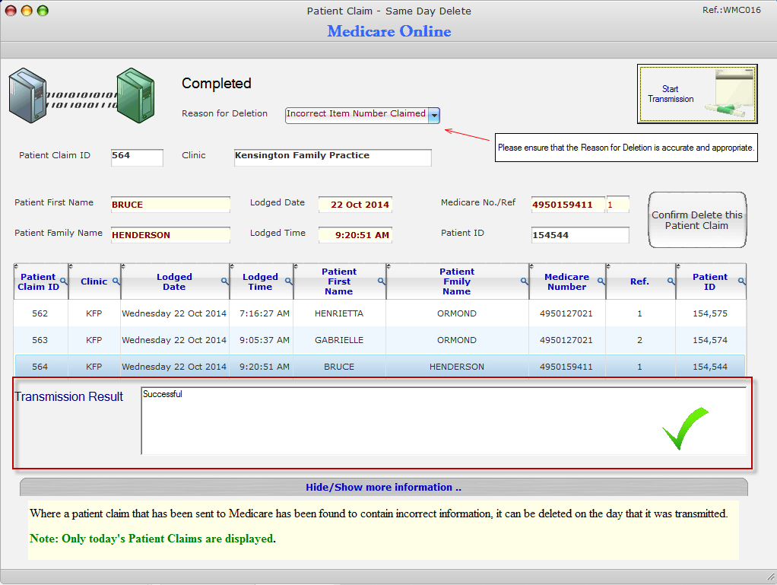777x585 pixels.
Task: Click Hide/Show more information bar
Action: pos(383,487)
